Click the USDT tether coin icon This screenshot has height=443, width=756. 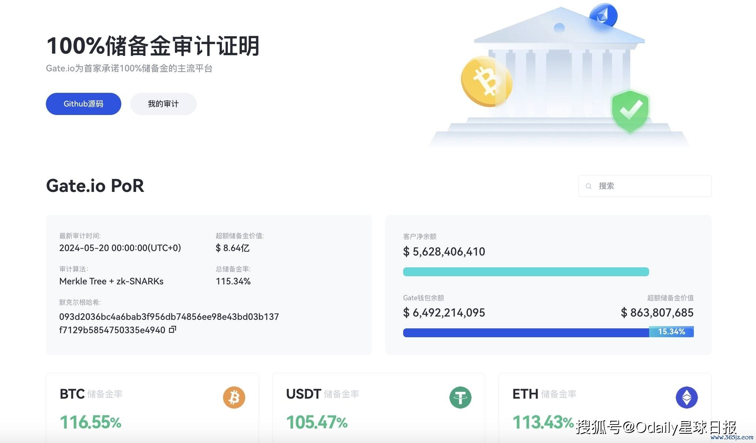coord(460,398)
